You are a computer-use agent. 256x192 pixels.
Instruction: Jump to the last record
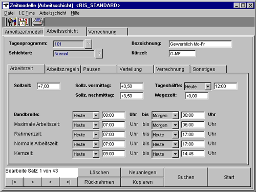(68, 182)
